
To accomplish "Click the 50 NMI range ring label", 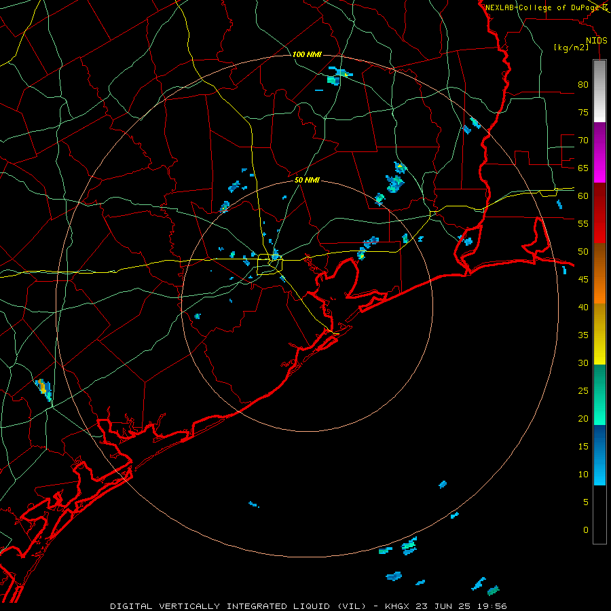I will click(x=307, y=180).
